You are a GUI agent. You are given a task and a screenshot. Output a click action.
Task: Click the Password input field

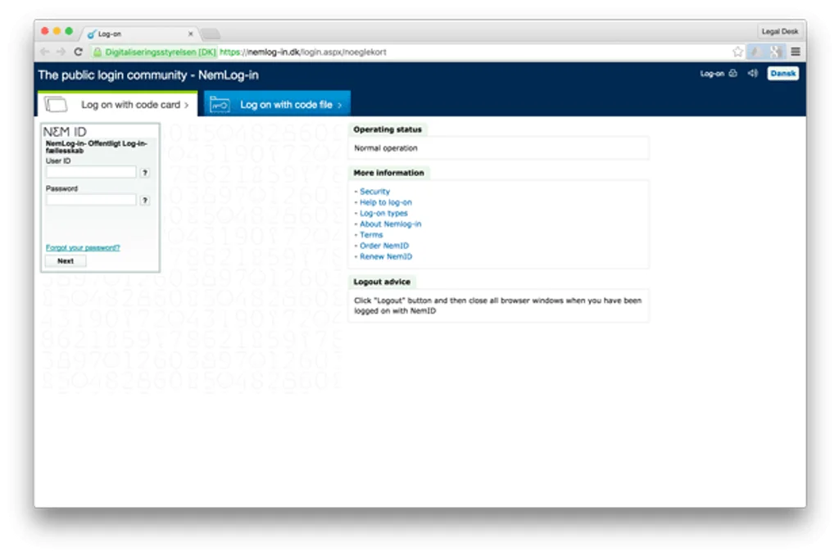(x=91, y=200)
